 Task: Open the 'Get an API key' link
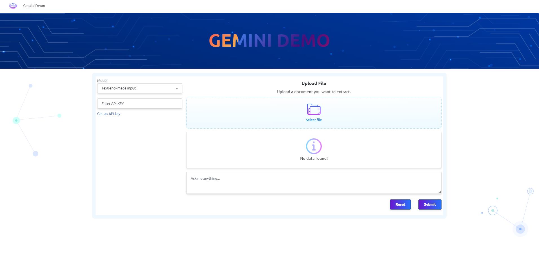point(108,114)
